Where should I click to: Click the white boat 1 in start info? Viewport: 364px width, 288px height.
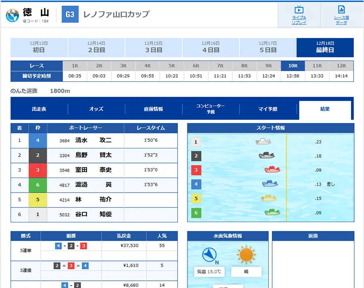[x=263, y=142]
